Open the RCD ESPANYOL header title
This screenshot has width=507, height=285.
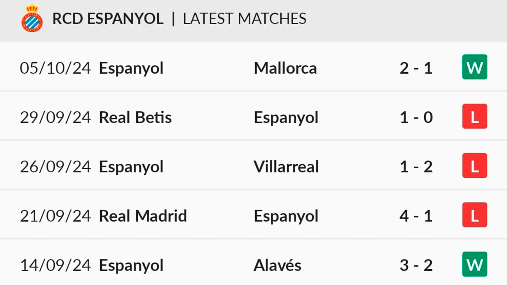108,19
